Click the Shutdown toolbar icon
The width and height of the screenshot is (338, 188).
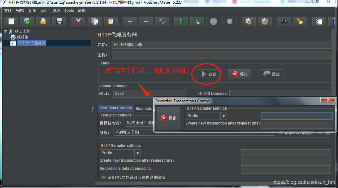(230, 21)
